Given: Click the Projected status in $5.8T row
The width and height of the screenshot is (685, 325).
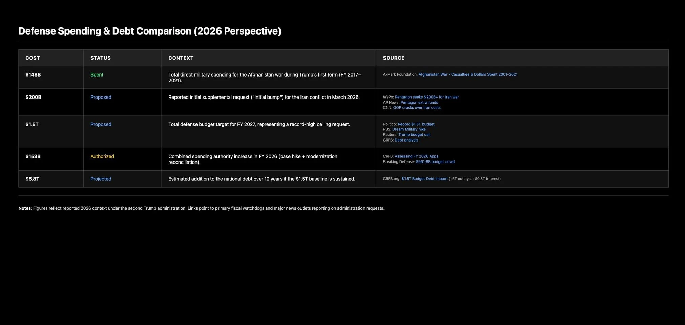Looking at the screenshot, I should (x=101, y=179).
